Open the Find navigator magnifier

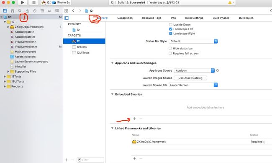tap(20, 11)
